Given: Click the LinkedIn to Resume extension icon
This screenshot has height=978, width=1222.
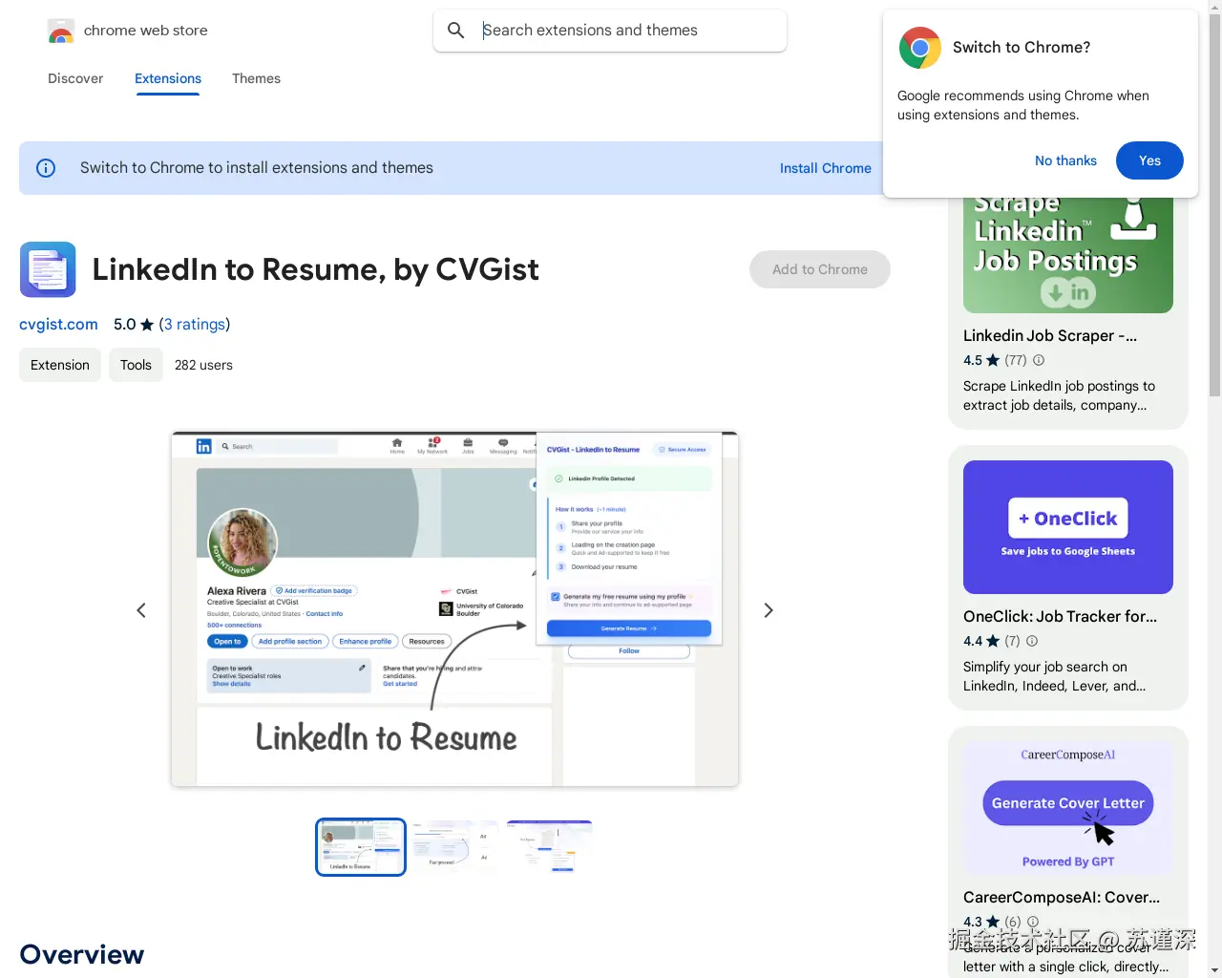Looking at the screenshot, I should pyautogui.click(x=47, y=269).
